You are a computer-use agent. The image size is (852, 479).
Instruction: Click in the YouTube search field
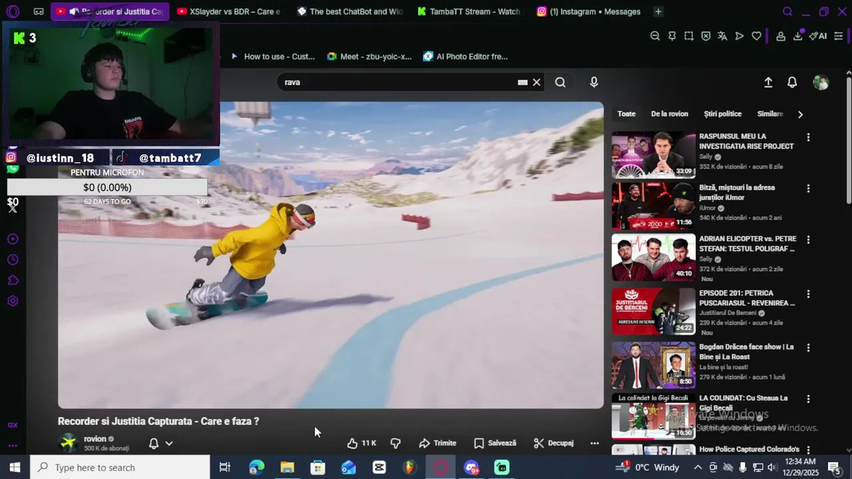(x=398, y=82)
